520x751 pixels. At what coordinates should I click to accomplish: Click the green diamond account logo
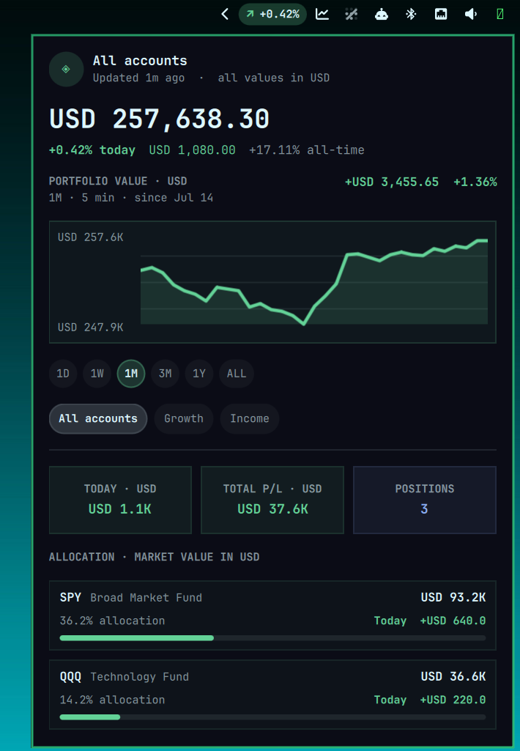[66, 70]
